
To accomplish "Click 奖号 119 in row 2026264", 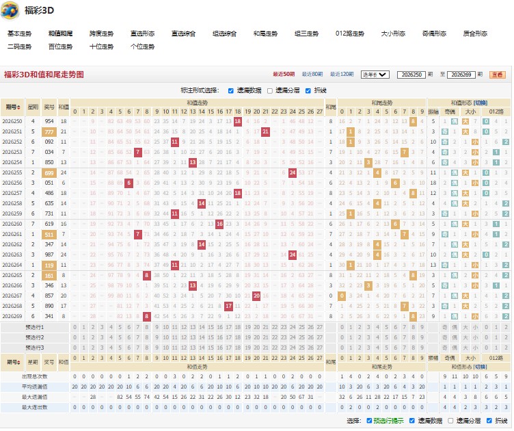I will (x=49, y=265).
